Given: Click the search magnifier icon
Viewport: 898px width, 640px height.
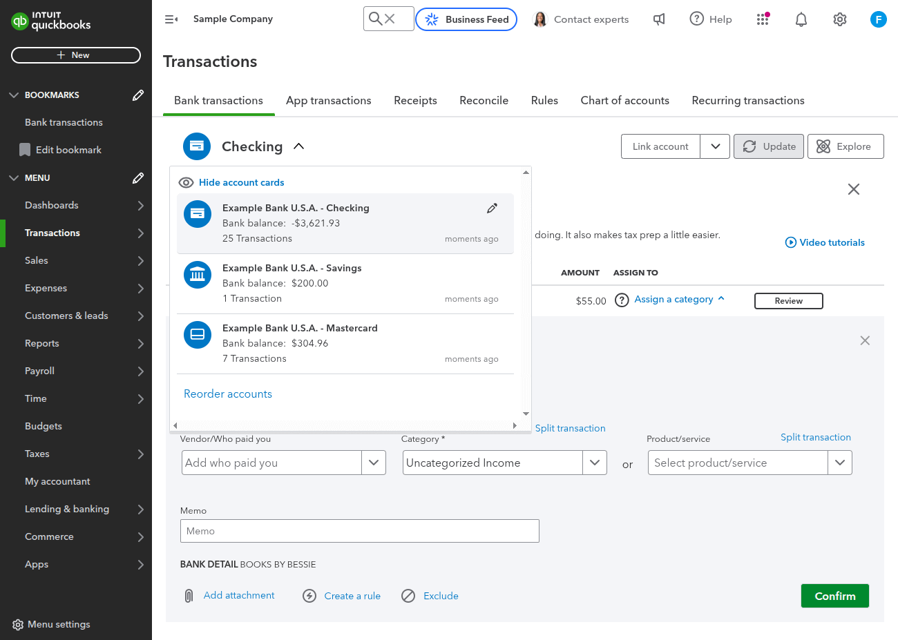Looking at the screenshot, I should pyautogui.click(x=375, y=19).
